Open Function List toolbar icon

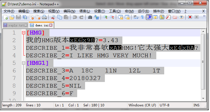coord(168,17)
